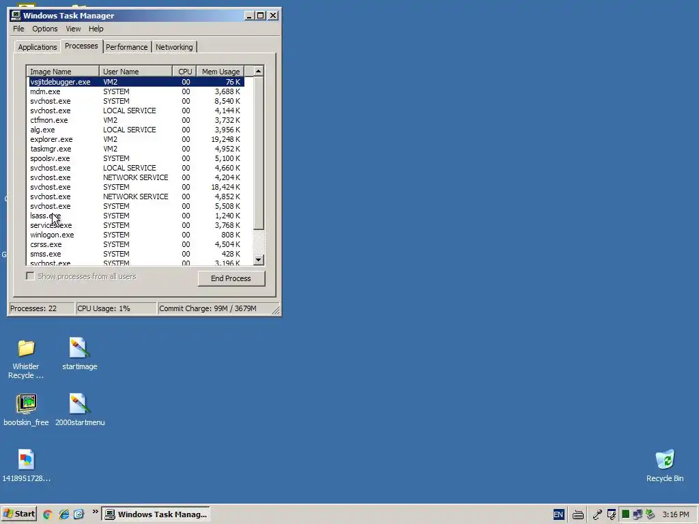Image resolution: width=699 pixels, height=524 pixels.
Task: Open the View menu
Action: pyautogui.click(x=73, y=29)
